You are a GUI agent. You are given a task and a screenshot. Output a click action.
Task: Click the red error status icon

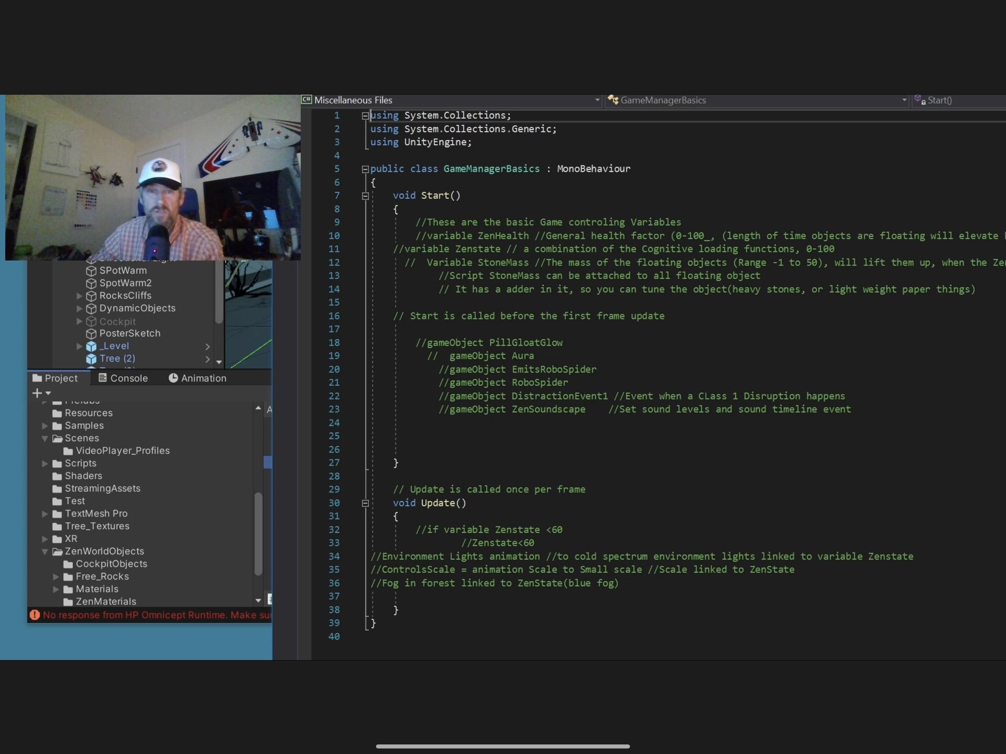coord(35,615)
